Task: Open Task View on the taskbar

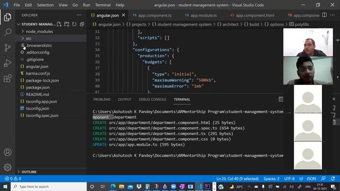Action: point(103,186)
